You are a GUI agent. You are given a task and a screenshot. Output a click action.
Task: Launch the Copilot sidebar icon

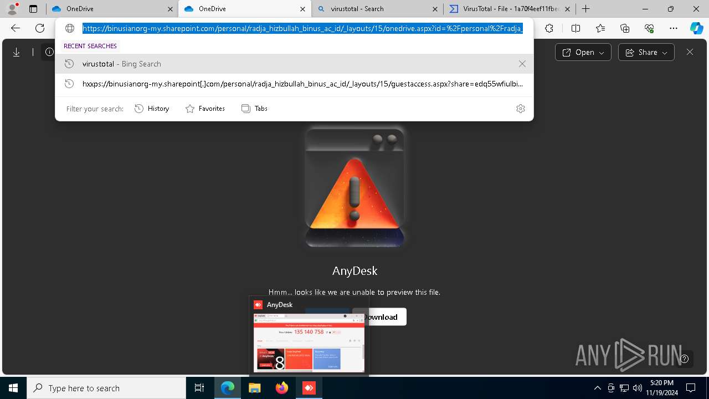[696, 28]
